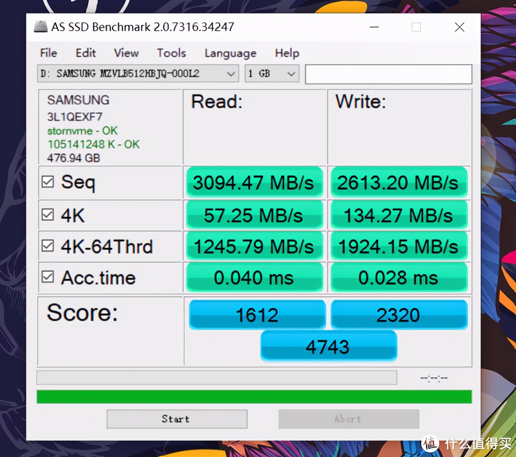The width and height of the screenshot is (516, 457).
Task: Maximize the benchmark window
Action: coord(416,27)
